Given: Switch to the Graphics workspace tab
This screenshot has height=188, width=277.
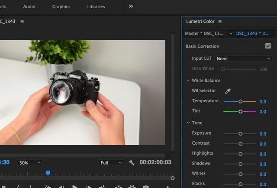Looking at the screenshot, I should pos(61,6).
